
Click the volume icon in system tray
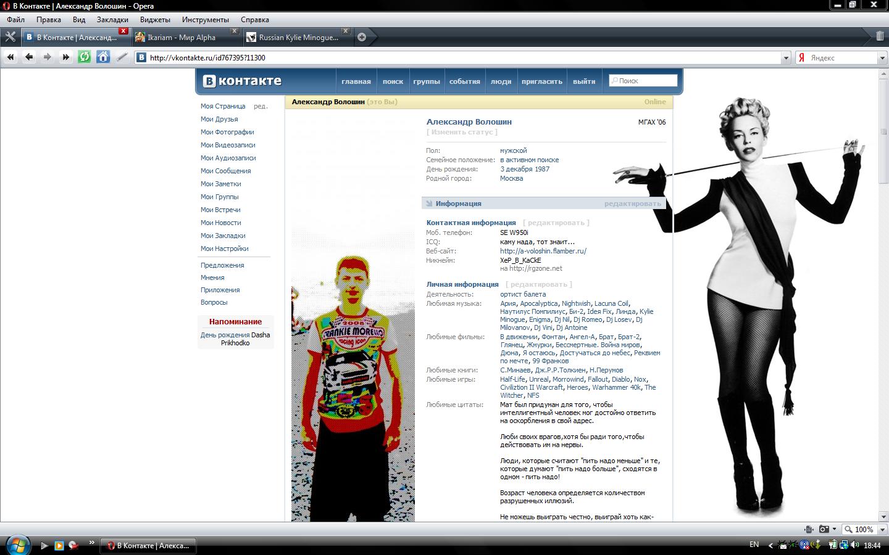point(854,545)
